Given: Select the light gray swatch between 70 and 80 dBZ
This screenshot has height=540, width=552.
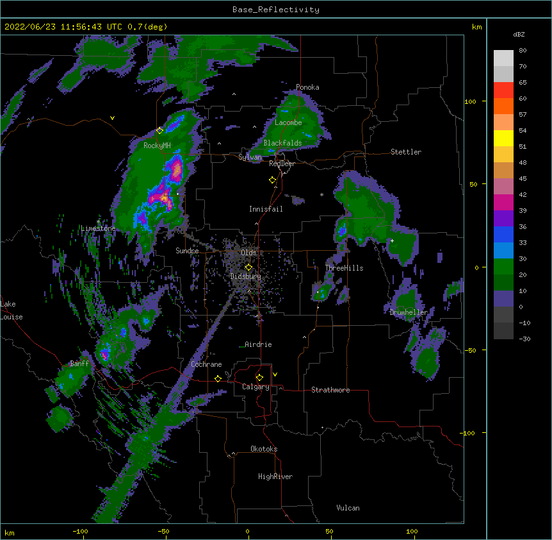Looking at the screenshot, I should coord(503,58).
